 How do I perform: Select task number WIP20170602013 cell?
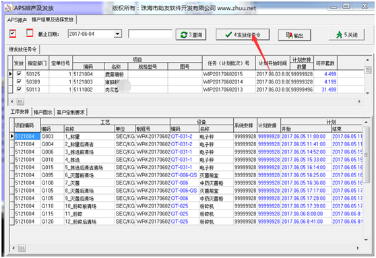point(229,89)
